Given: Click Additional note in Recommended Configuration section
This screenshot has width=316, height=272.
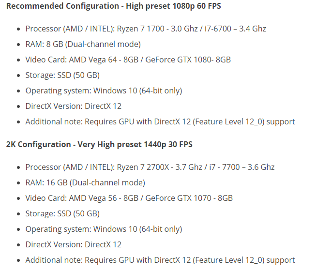Looking at the screenshot, I should [160, 121].
